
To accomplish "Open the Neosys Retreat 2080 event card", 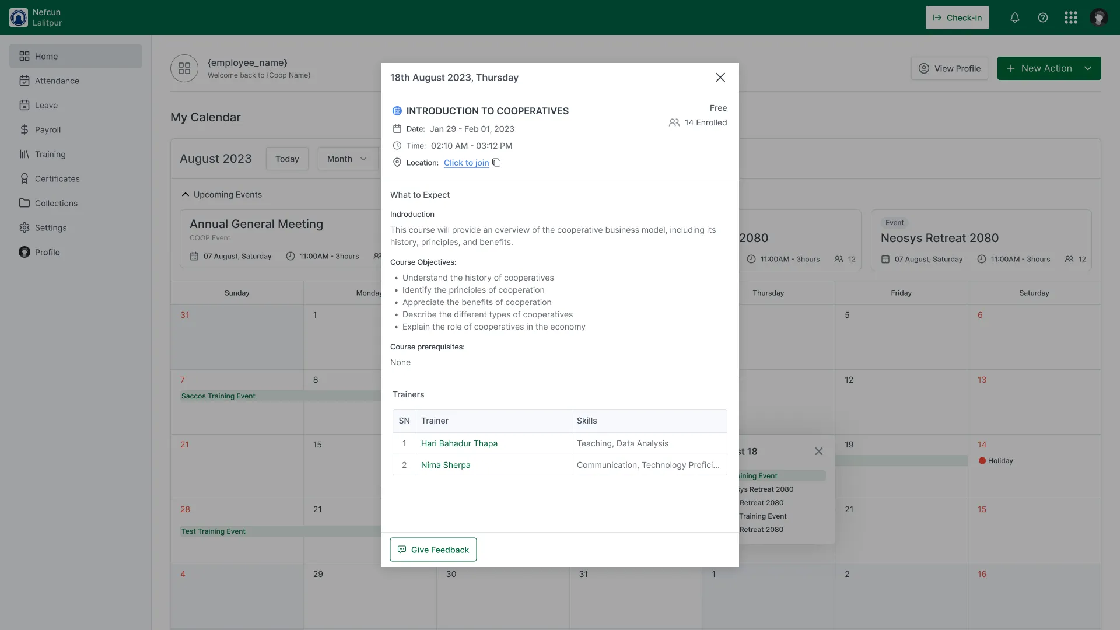I will [981, 240].
